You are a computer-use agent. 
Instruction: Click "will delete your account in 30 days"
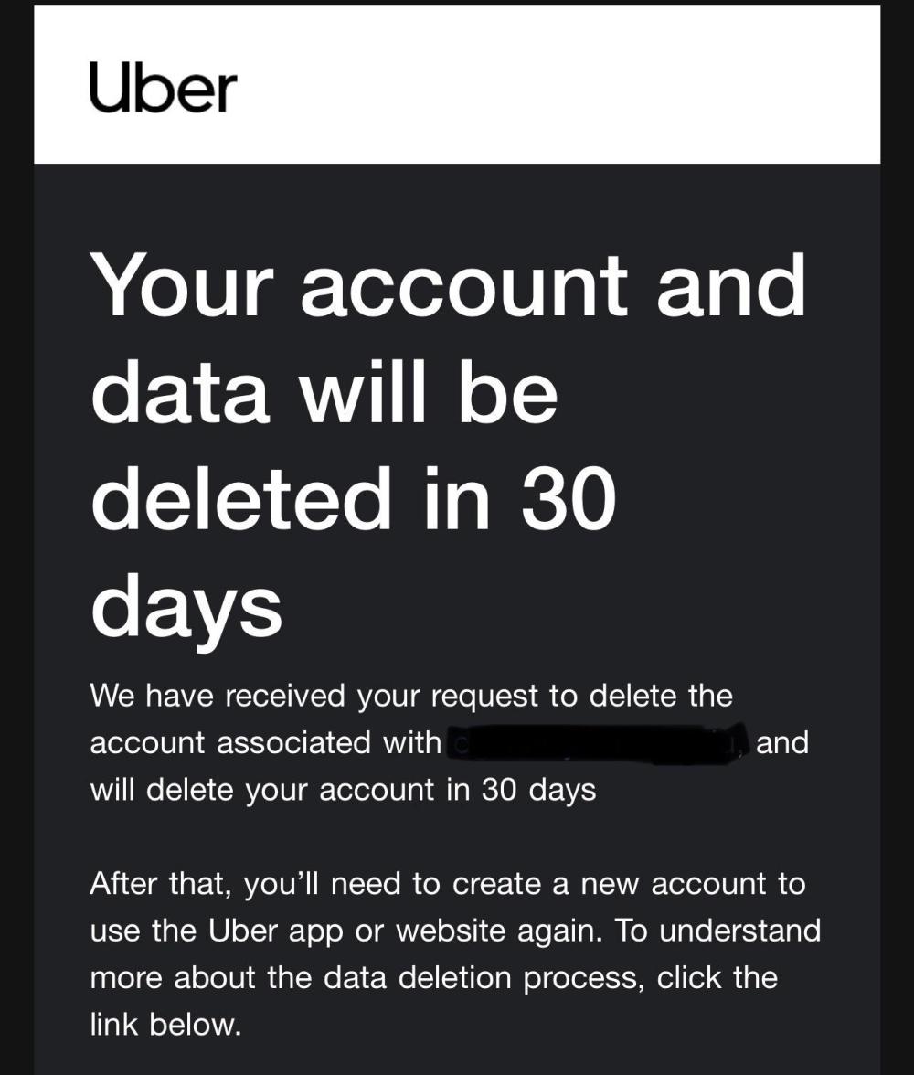pos(343,789)
